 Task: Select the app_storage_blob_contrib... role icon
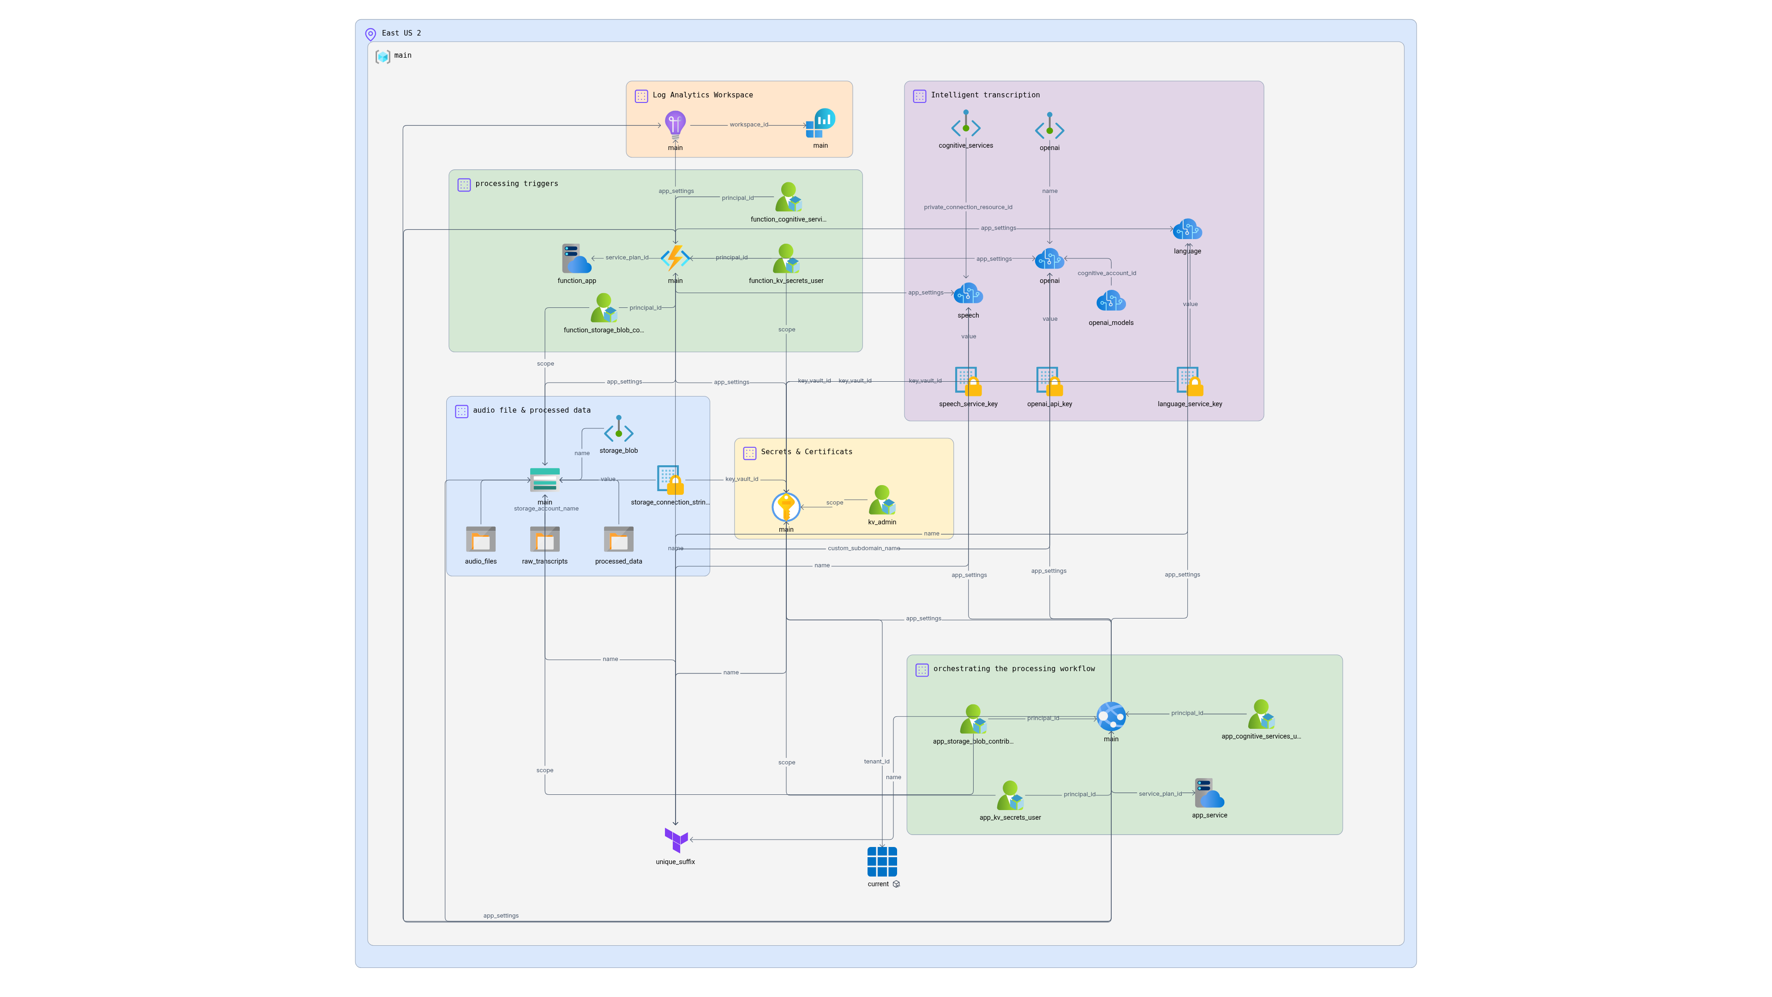coord(973,720)
